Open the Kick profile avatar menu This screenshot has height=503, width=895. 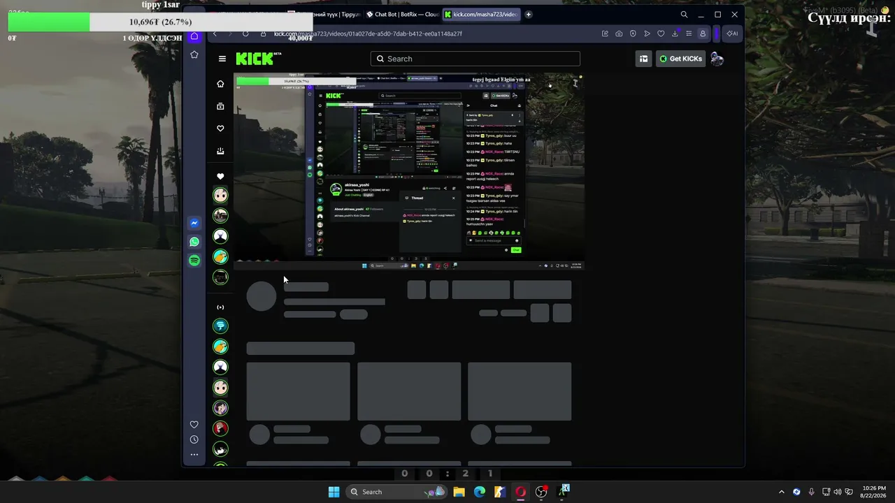717,59
